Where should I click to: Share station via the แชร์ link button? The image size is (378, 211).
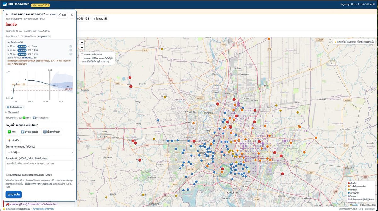pyautogui.click(x=62, y=15)
